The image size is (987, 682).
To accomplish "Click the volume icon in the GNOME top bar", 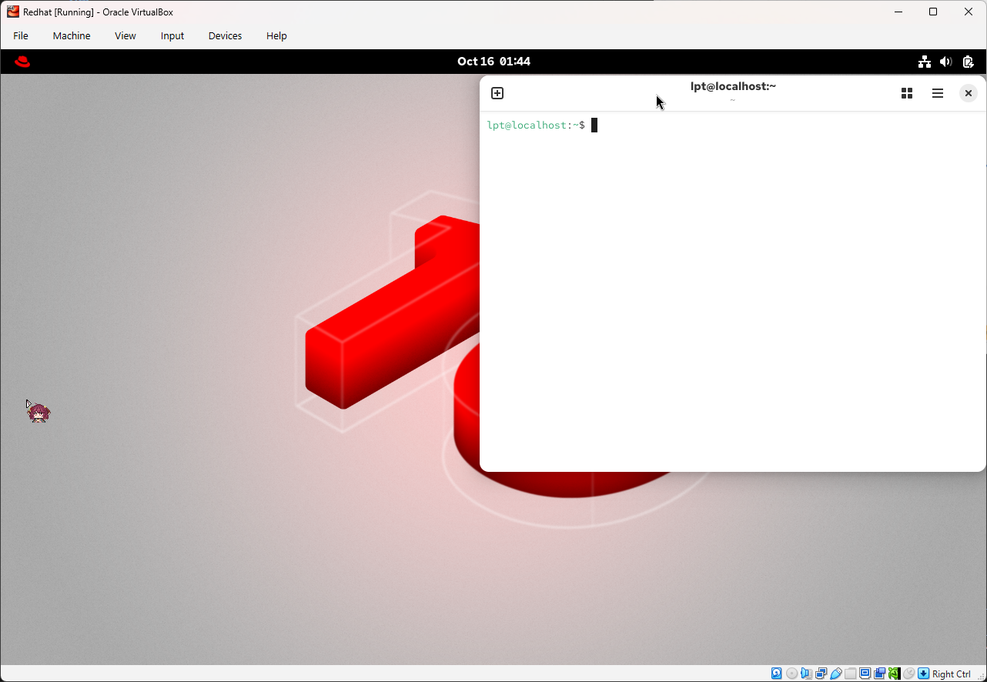I will click(945, 62).
